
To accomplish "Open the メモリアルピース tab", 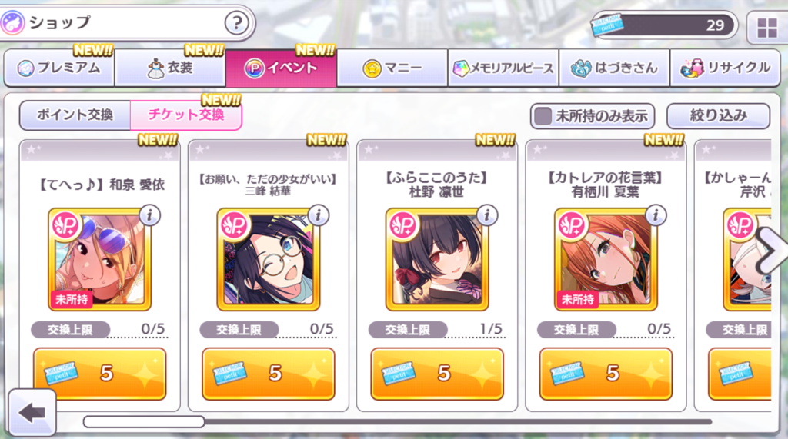I will 503,68.
